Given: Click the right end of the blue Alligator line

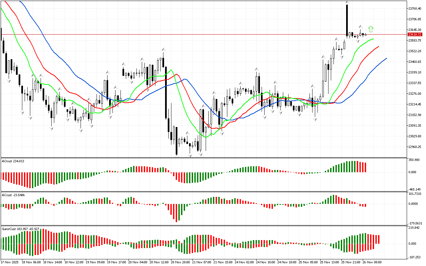Looking at the screenshot, I should (x=386, y=58).
